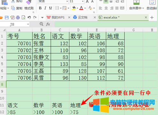Align text right
Image resolution: width=158 pixels, height=115 pixels.
point(112,8)
